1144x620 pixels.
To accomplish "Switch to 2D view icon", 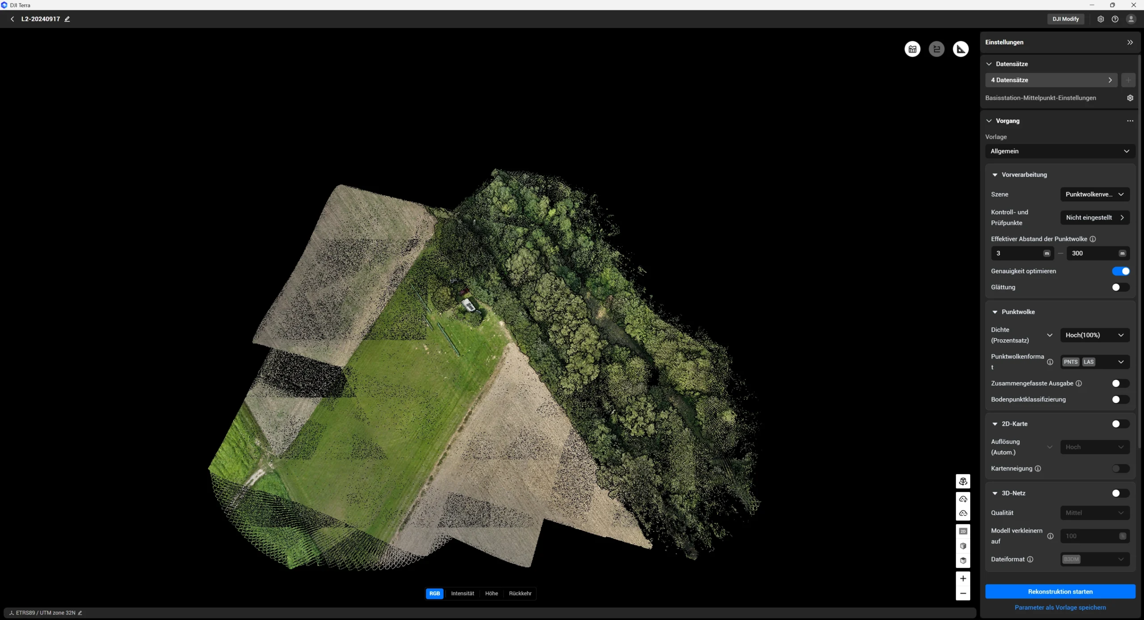I will pos(963,531).
